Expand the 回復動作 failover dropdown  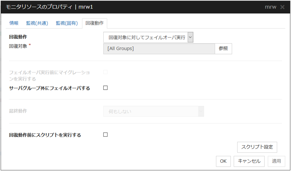[148, 37]
